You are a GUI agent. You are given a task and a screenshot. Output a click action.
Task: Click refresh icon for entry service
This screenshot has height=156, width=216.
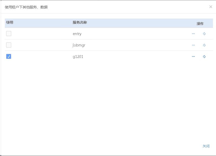point(204,34)
